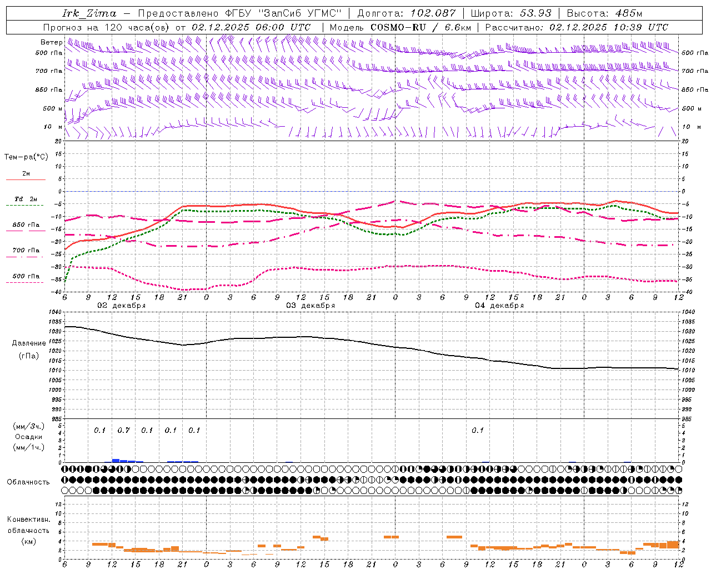Image resolution: width=711 pixels, height=569 pixels.
Task: Click the date label 04 декабря
Action: point(499,306)
